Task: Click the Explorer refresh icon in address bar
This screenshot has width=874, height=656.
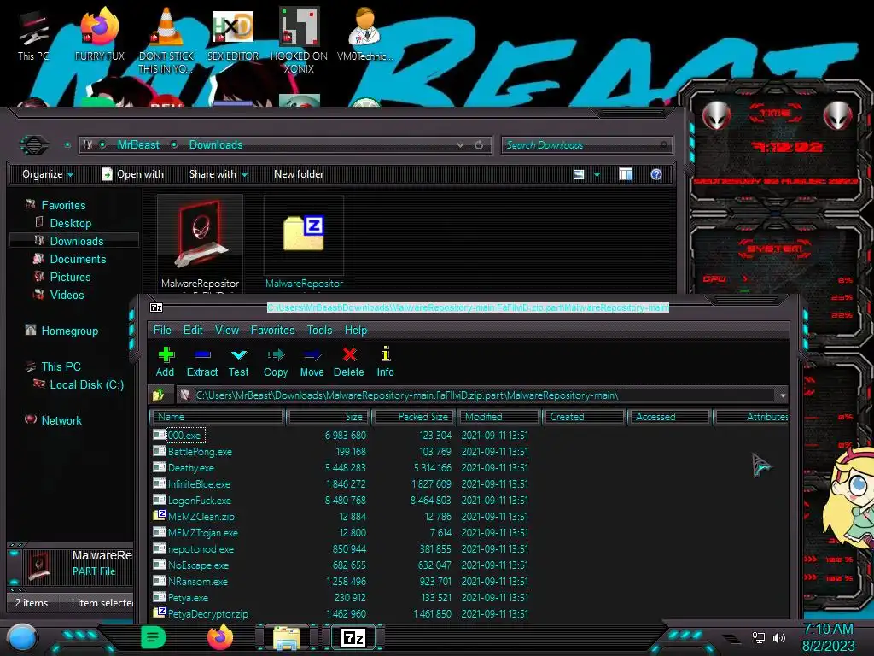Action: pyautogui.click(x=479, y=145)
